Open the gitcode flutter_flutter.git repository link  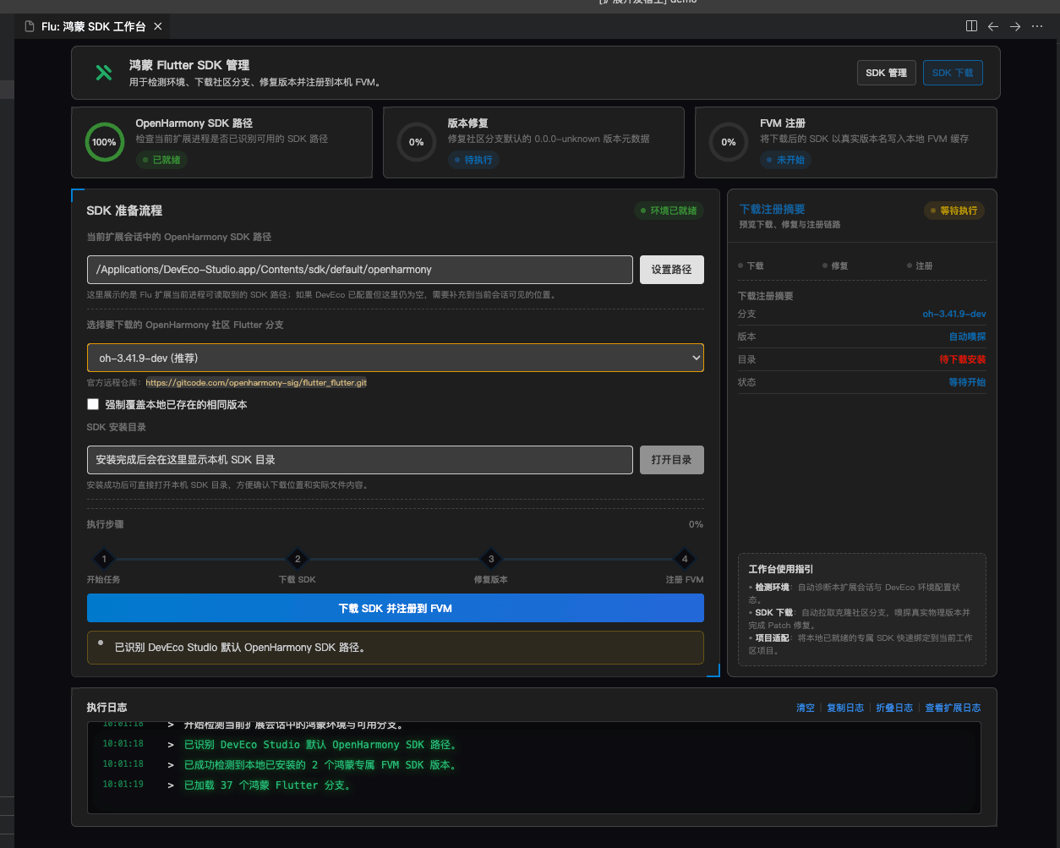coord(256,382)
